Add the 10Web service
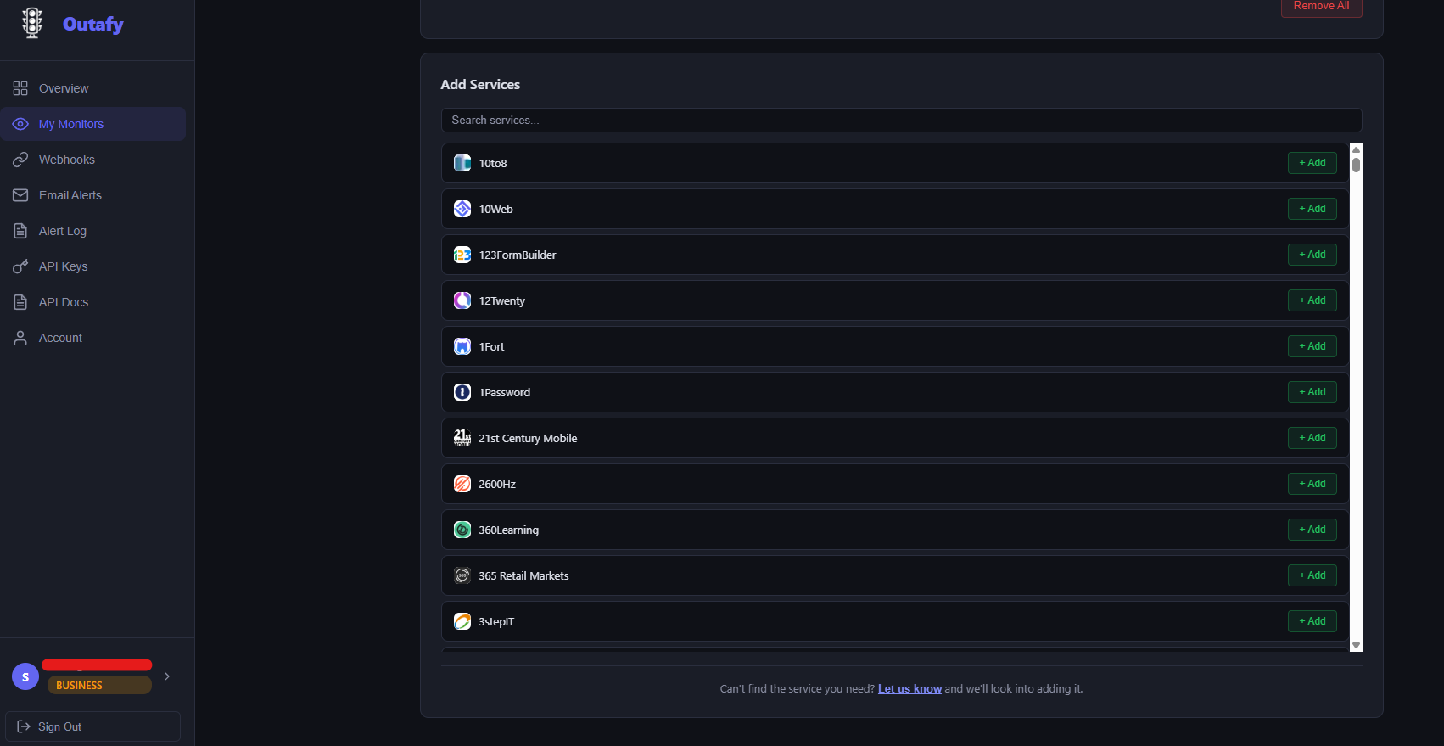Viewport: 1444px width, 746px height. tap(1312, 209)
